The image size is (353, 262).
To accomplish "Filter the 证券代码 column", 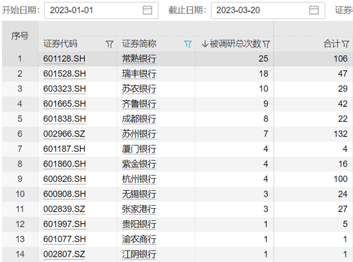I will coord(109,44).
